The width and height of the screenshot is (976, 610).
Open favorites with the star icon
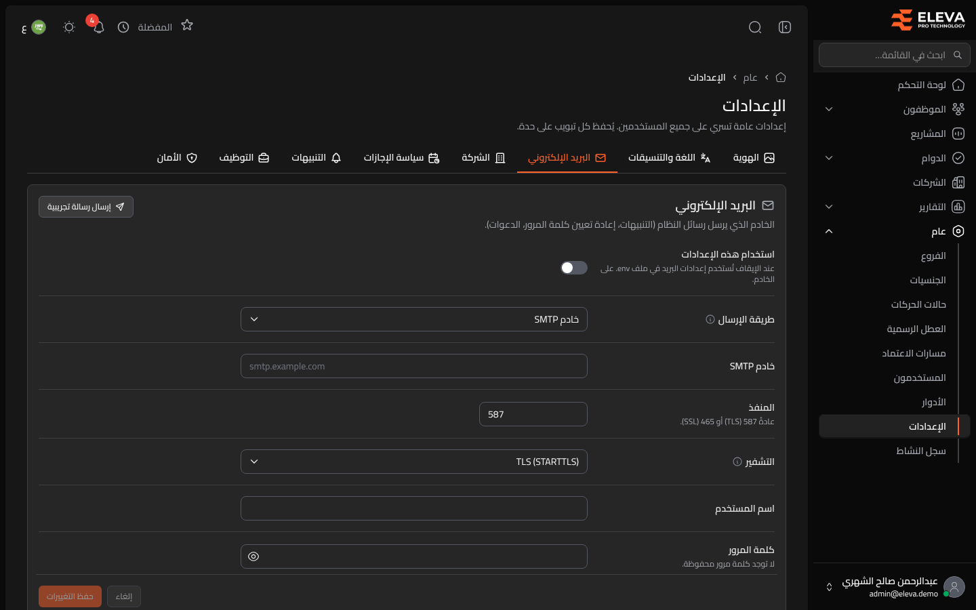187,25
